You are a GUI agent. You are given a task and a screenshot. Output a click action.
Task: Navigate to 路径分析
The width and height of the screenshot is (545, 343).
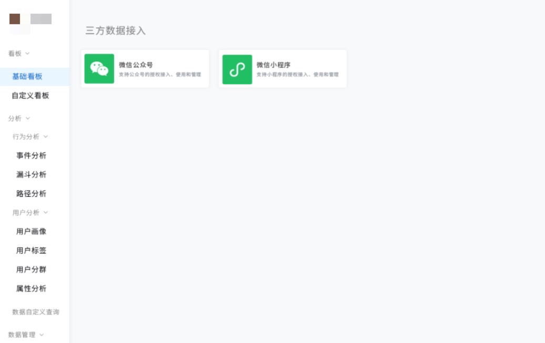tap(31, 194)
